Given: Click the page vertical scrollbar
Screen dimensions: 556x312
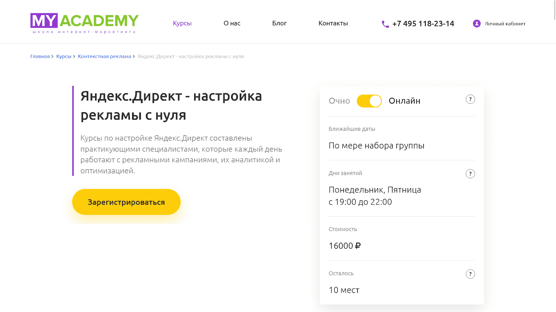Looking at the screenshot, I should click(x=554, y=10).
